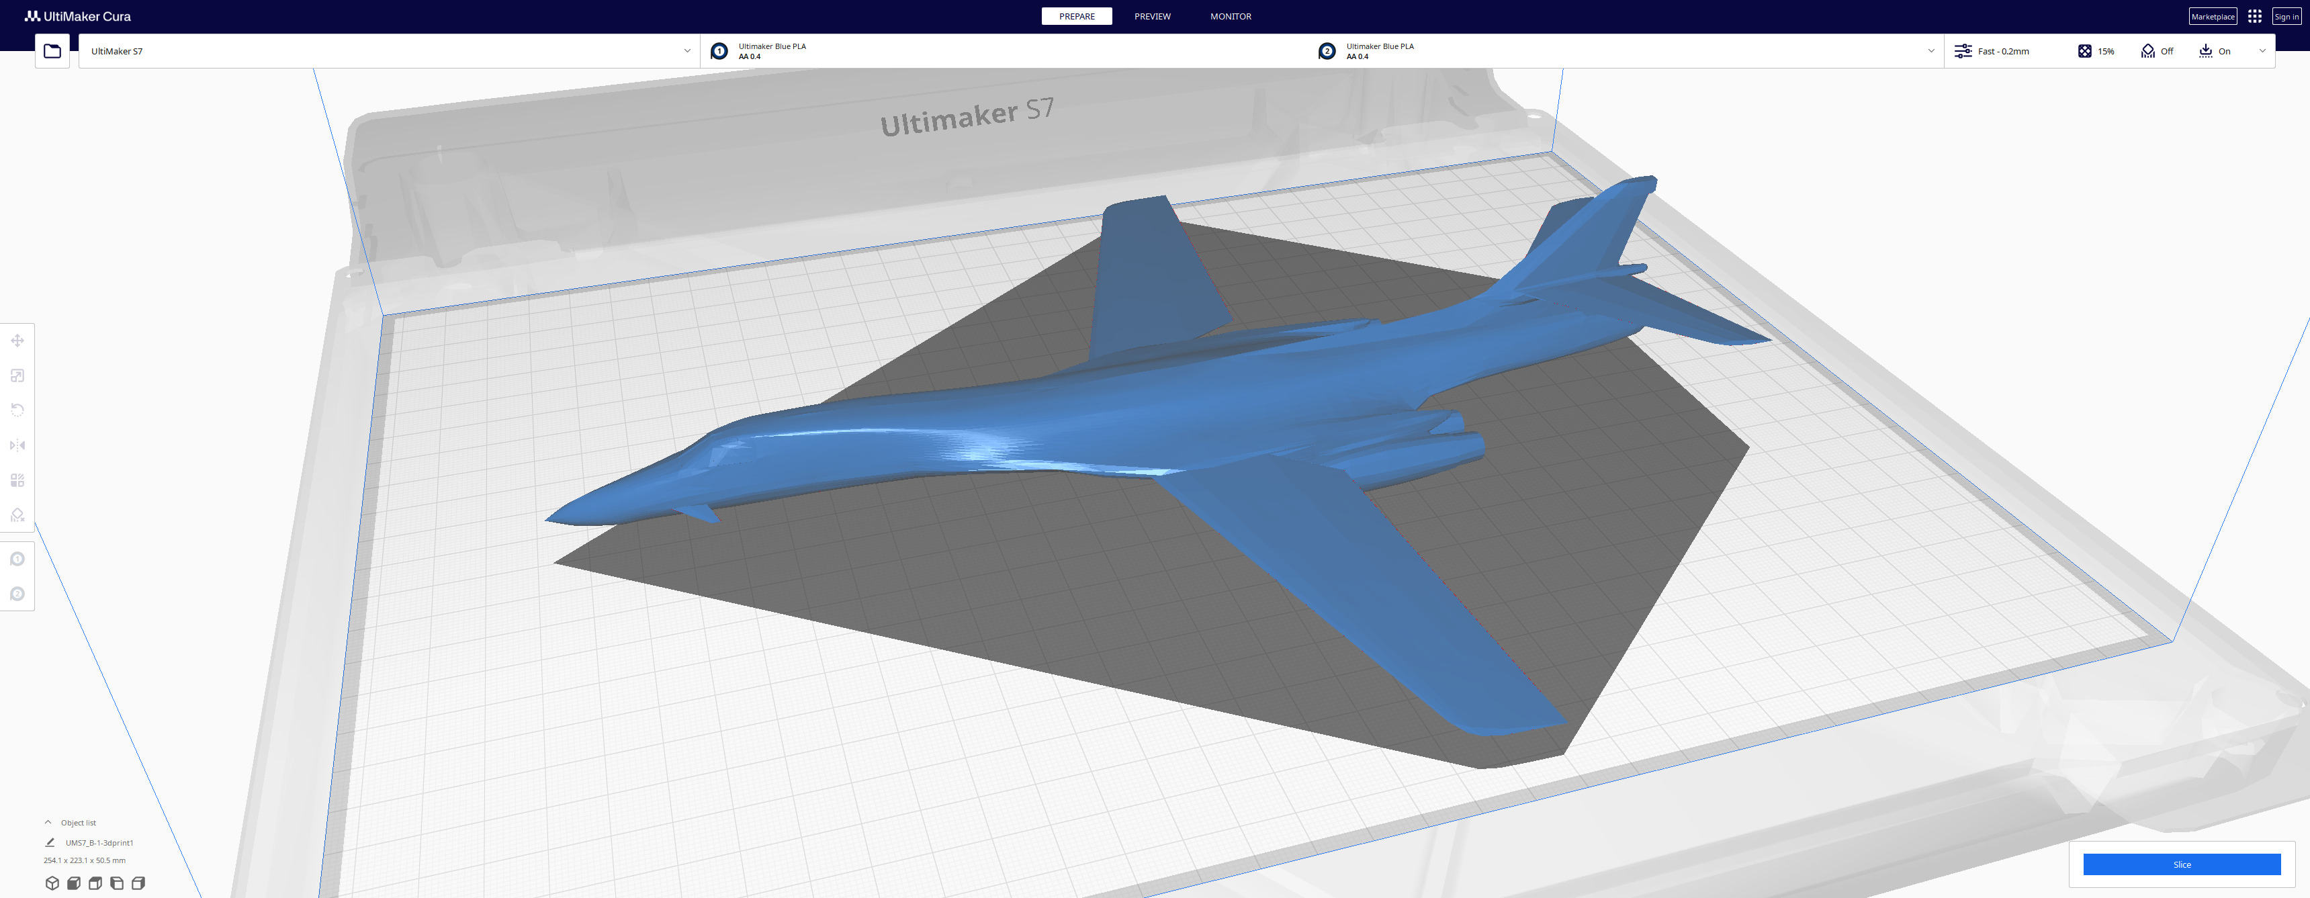Assign extruder 2 from the left sidebar
This screenshot has height=898, width=2310.
click(x=17, y=594)
